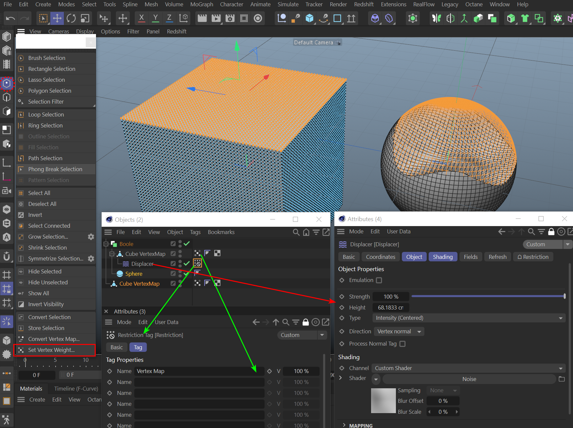Click the blue Cube primitive icon
The height and width of the screenshot is (428, 573).
310,18
